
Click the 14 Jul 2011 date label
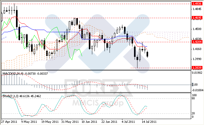pyautogui.click(x=149, y=122)
